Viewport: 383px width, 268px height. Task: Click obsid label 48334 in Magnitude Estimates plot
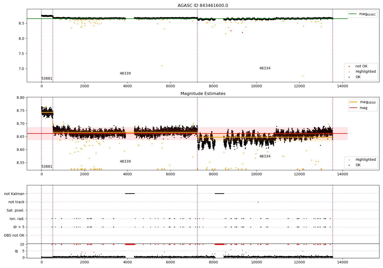(265, 156)
